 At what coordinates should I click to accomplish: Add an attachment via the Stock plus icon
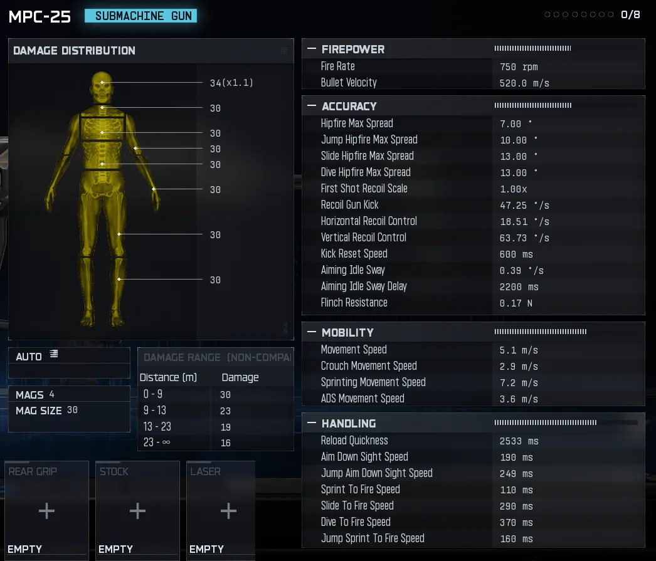137,510
